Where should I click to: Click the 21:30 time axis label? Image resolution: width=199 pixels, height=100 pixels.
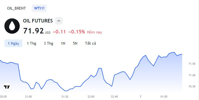coord(65,97)
